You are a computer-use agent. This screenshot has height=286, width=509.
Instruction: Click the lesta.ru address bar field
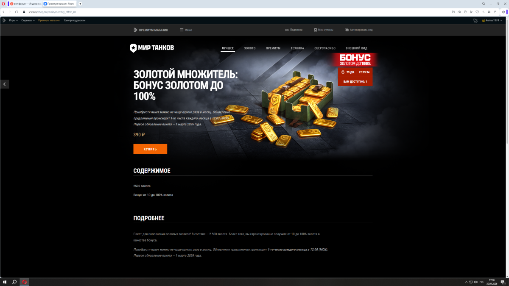coord(238,12)
